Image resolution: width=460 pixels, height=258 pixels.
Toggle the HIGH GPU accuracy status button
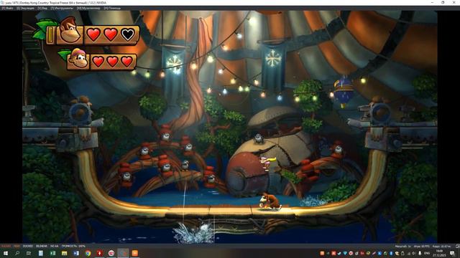[x=17, y=247]
